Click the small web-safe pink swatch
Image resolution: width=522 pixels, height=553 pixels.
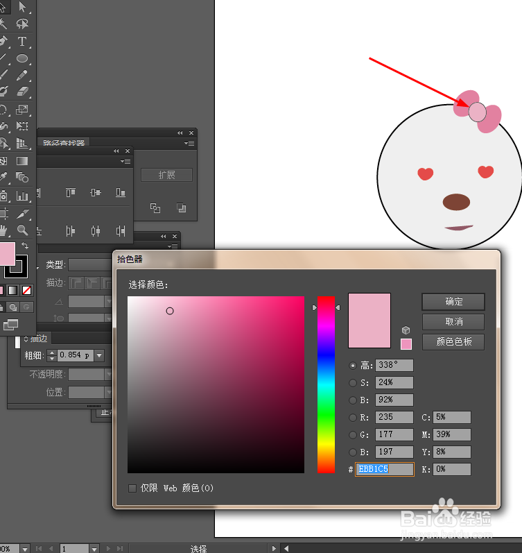(406, 344)
